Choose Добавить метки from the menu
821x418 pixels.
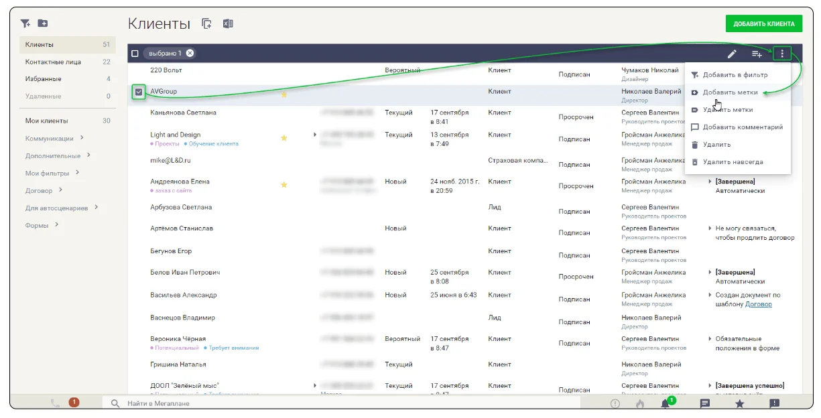(738, 92)
